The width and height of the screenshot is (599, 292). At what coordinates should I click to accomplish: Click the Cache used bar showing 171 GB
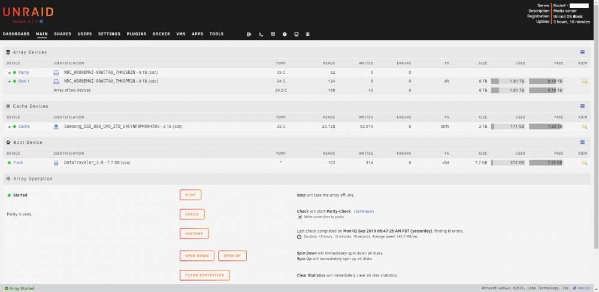click(x=508, y=127)
